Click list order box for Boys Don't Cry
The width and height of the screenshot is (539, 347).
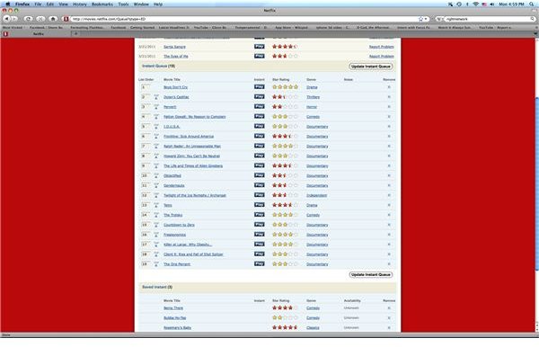point(146,87)
